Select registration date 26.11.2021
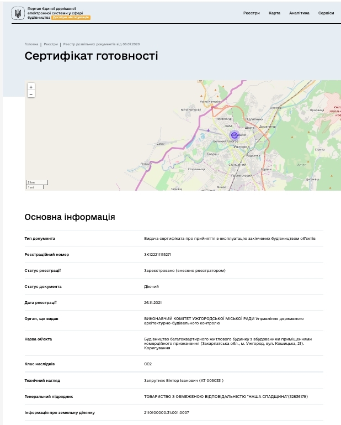 pos(153,302)
